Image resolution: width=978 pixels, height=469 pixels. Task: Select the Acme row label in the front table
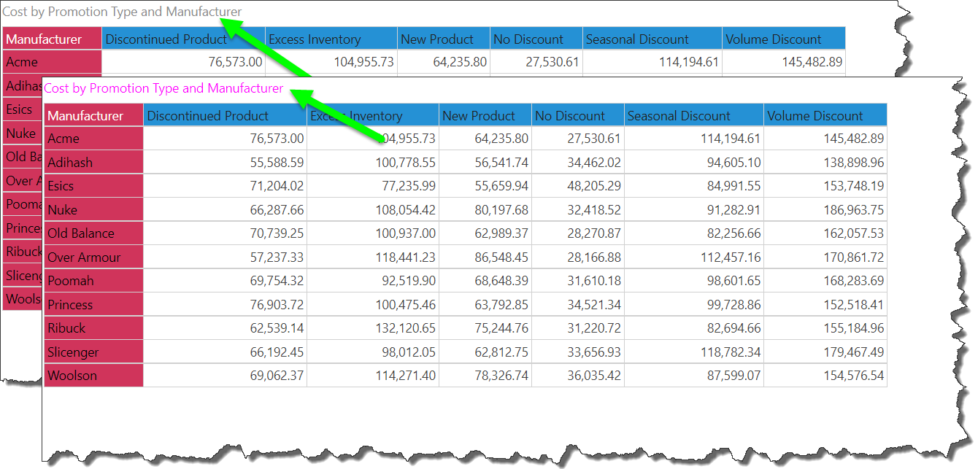pos(93,139)
